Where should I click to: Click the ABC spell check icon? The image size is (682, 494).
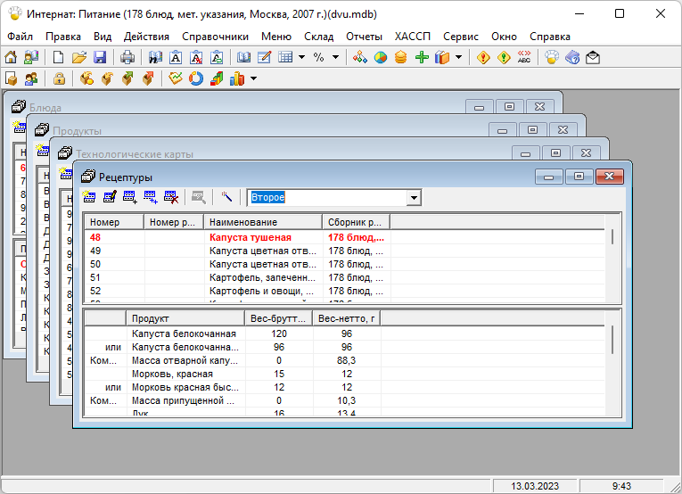click(x=523, y=57)
